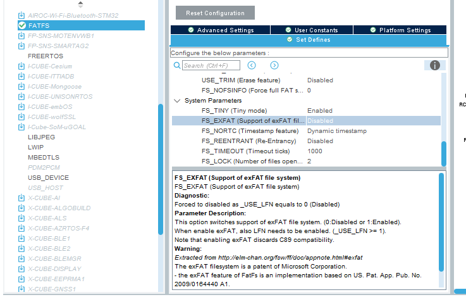Click green check icon next to FATFS
This screenshot has height=297, width=466.
(22, 25)
